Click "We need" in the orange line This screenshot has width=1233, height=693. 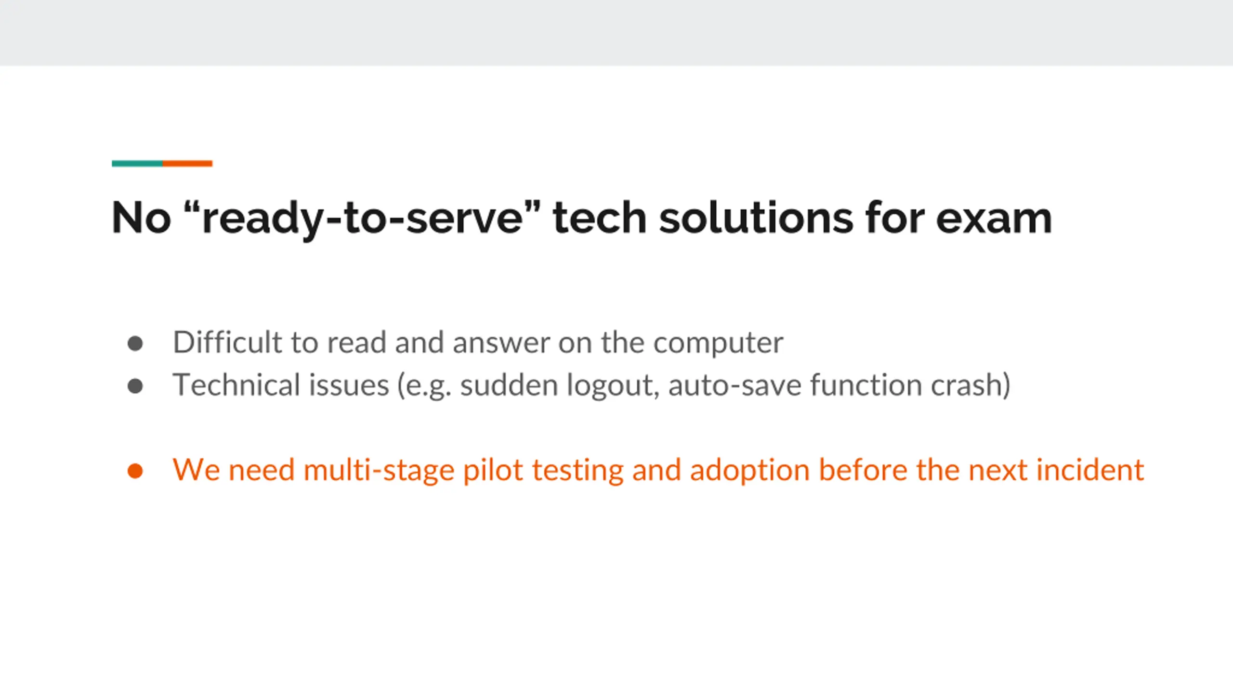[233, 470]
